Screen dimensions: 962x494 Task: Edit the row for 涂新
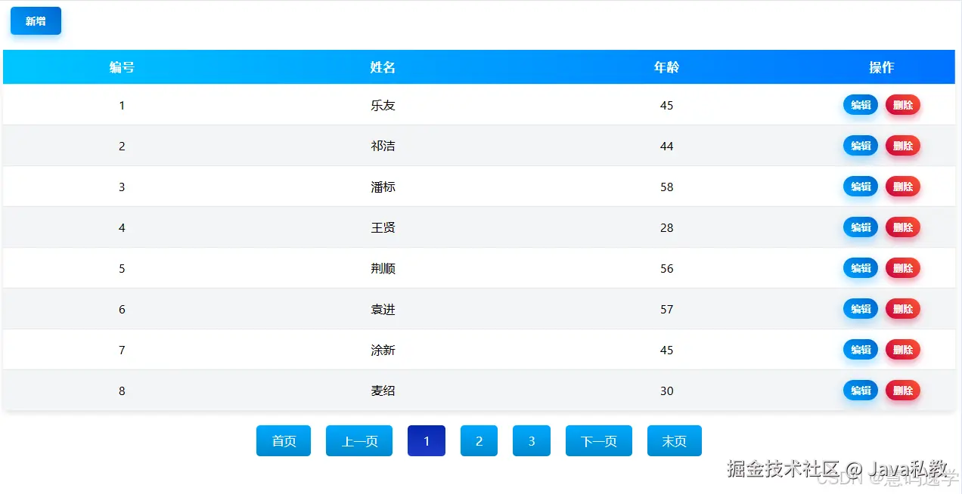(861, 350)
